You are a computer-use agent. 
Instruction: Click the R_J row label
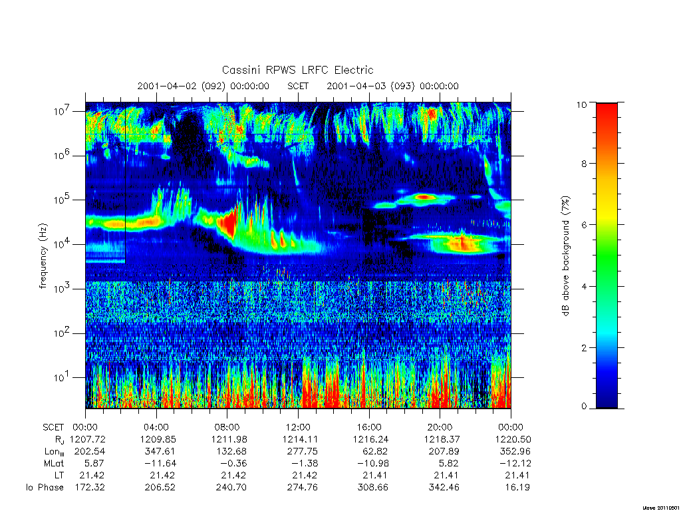[59, 440]
